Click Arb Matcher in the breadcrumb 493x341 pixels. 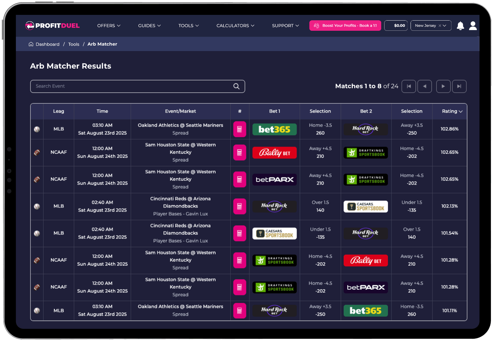pos(102,44)
